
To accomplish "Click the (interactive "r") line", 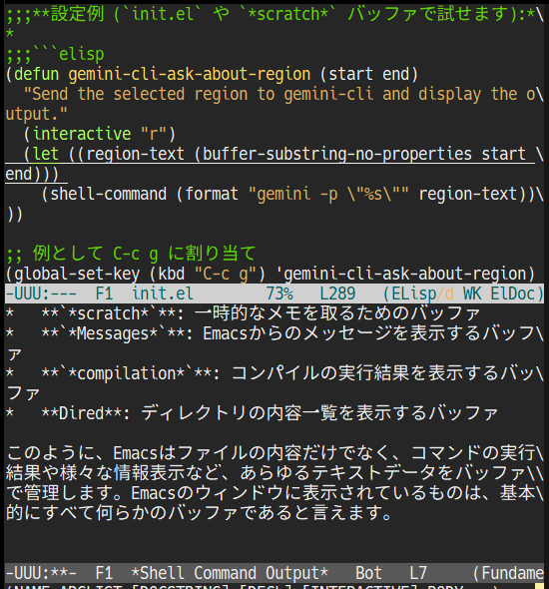I will (99, 134).
